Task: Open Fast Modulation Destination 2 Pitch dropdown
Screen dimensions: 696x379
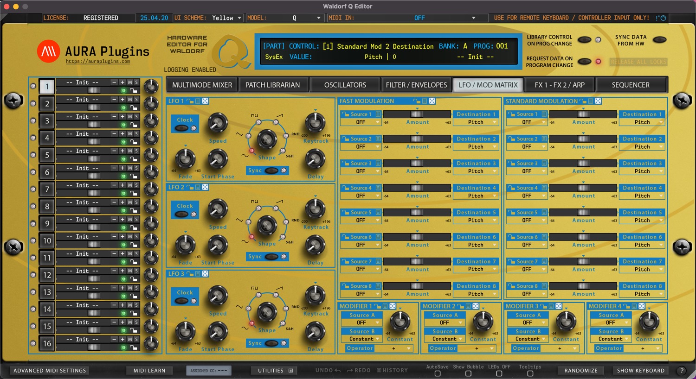Action: (x=476, y=147)
